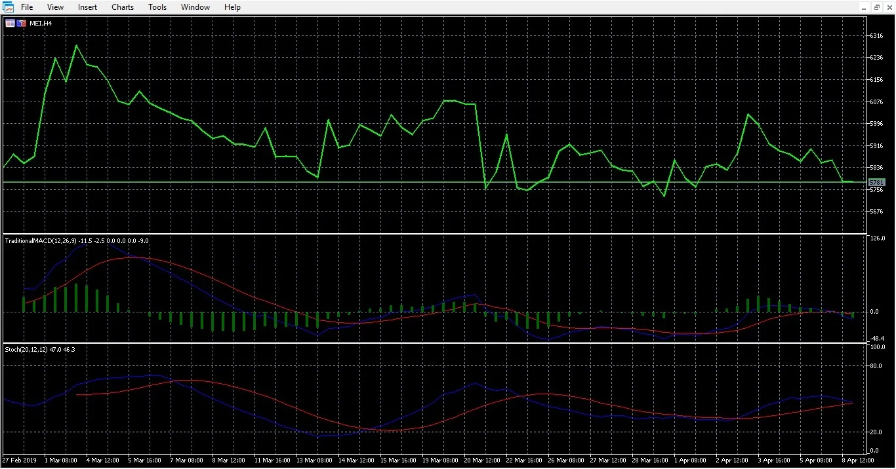
Task: Click the 27 Feb 2019 date label
Action: (18, 460)
